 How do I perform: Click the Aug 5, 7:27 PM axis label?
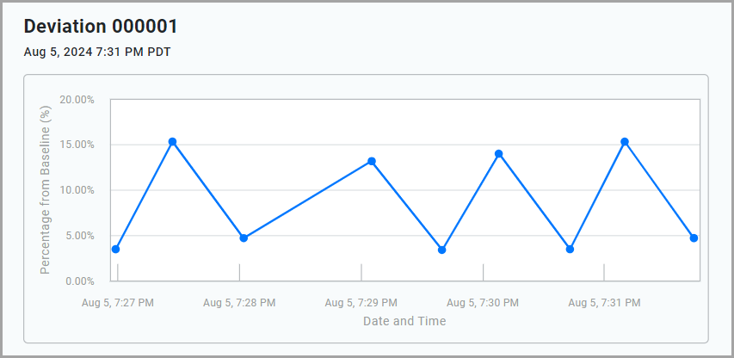[118, 303]
